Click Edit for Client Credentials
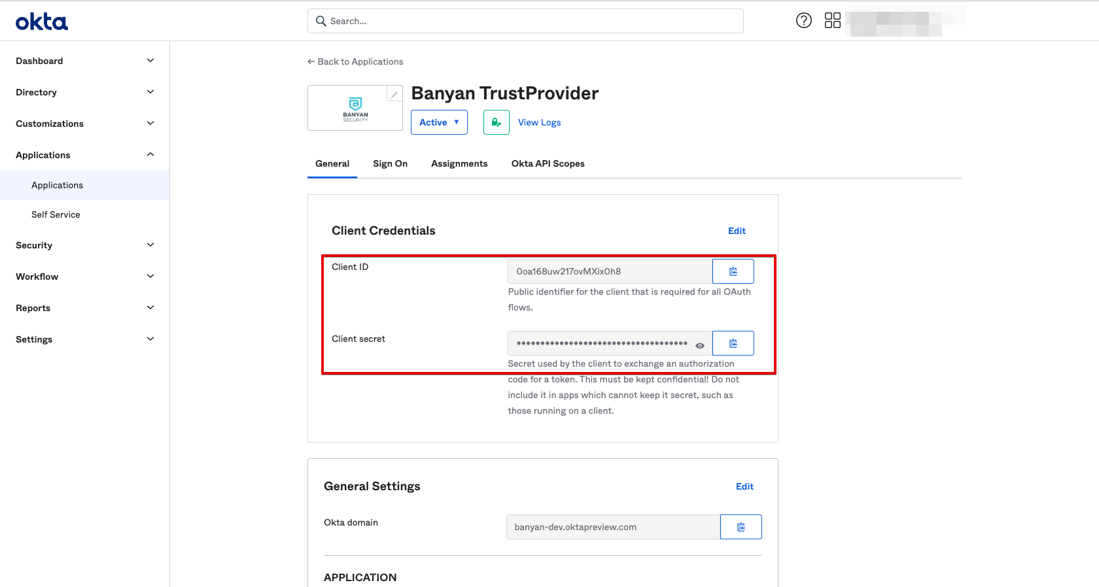 [737, 231]
